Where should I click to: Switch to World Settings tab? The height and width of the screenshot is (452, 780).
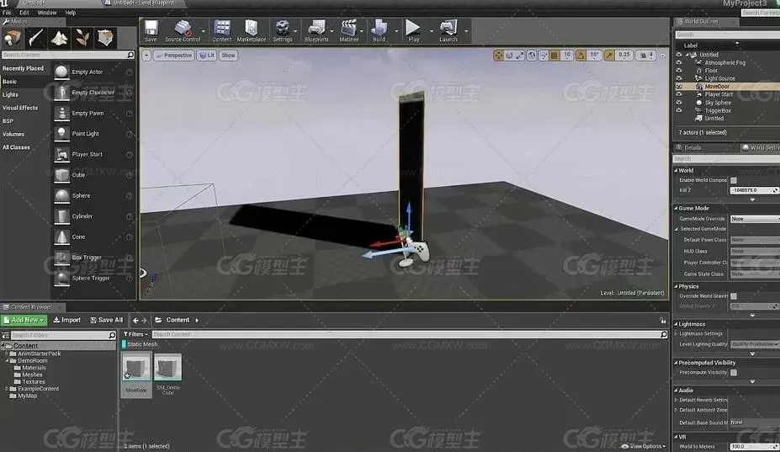pyautogui.click(x=760, y=148)
